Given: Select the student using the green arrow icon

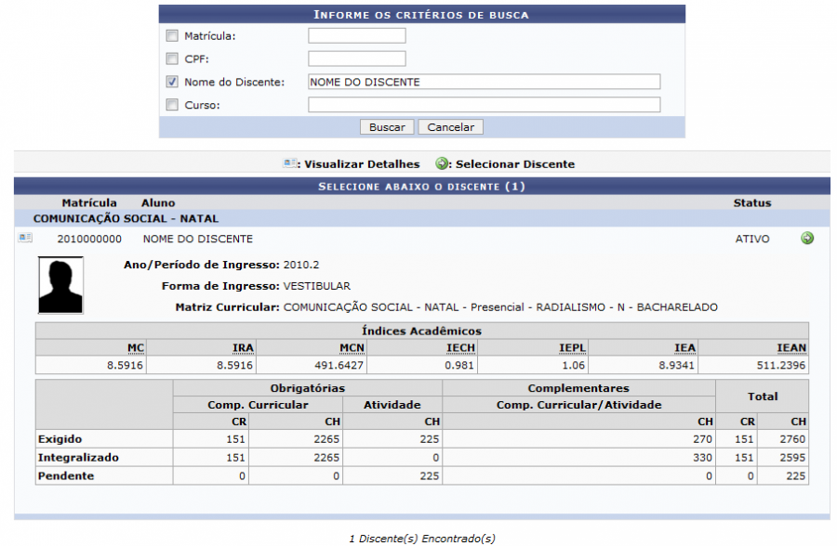Looking at the screenshot, I should (x=806, y=239).
